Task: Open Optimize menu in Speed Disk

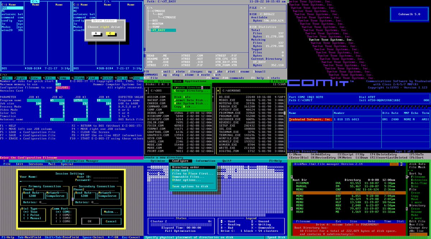Action: click(158, 161)
